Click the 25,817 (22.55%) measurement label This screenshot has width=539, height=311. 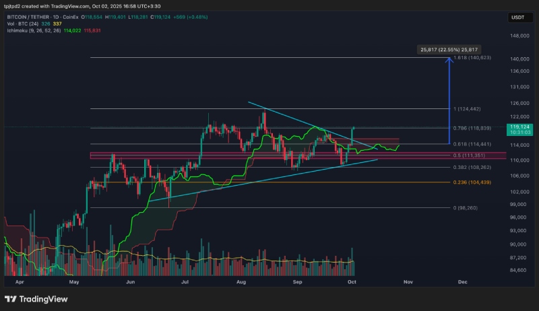click(x=449, y=49)
